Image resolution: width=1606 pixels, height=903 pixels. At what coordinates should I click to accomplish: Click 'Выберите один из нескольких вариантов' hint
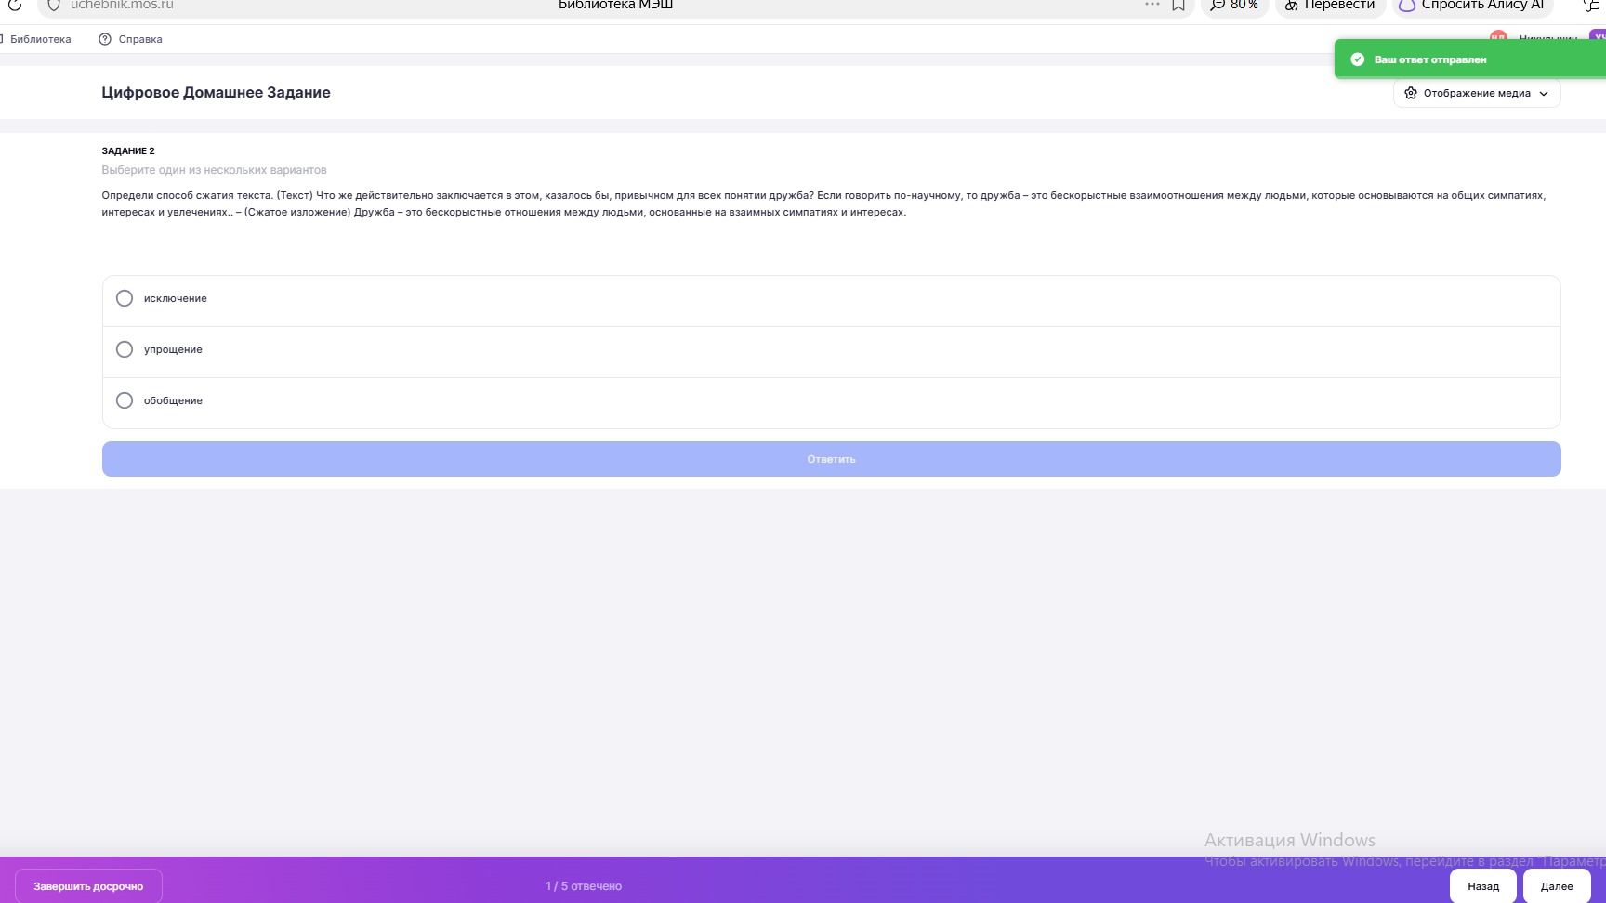(214, 170)
